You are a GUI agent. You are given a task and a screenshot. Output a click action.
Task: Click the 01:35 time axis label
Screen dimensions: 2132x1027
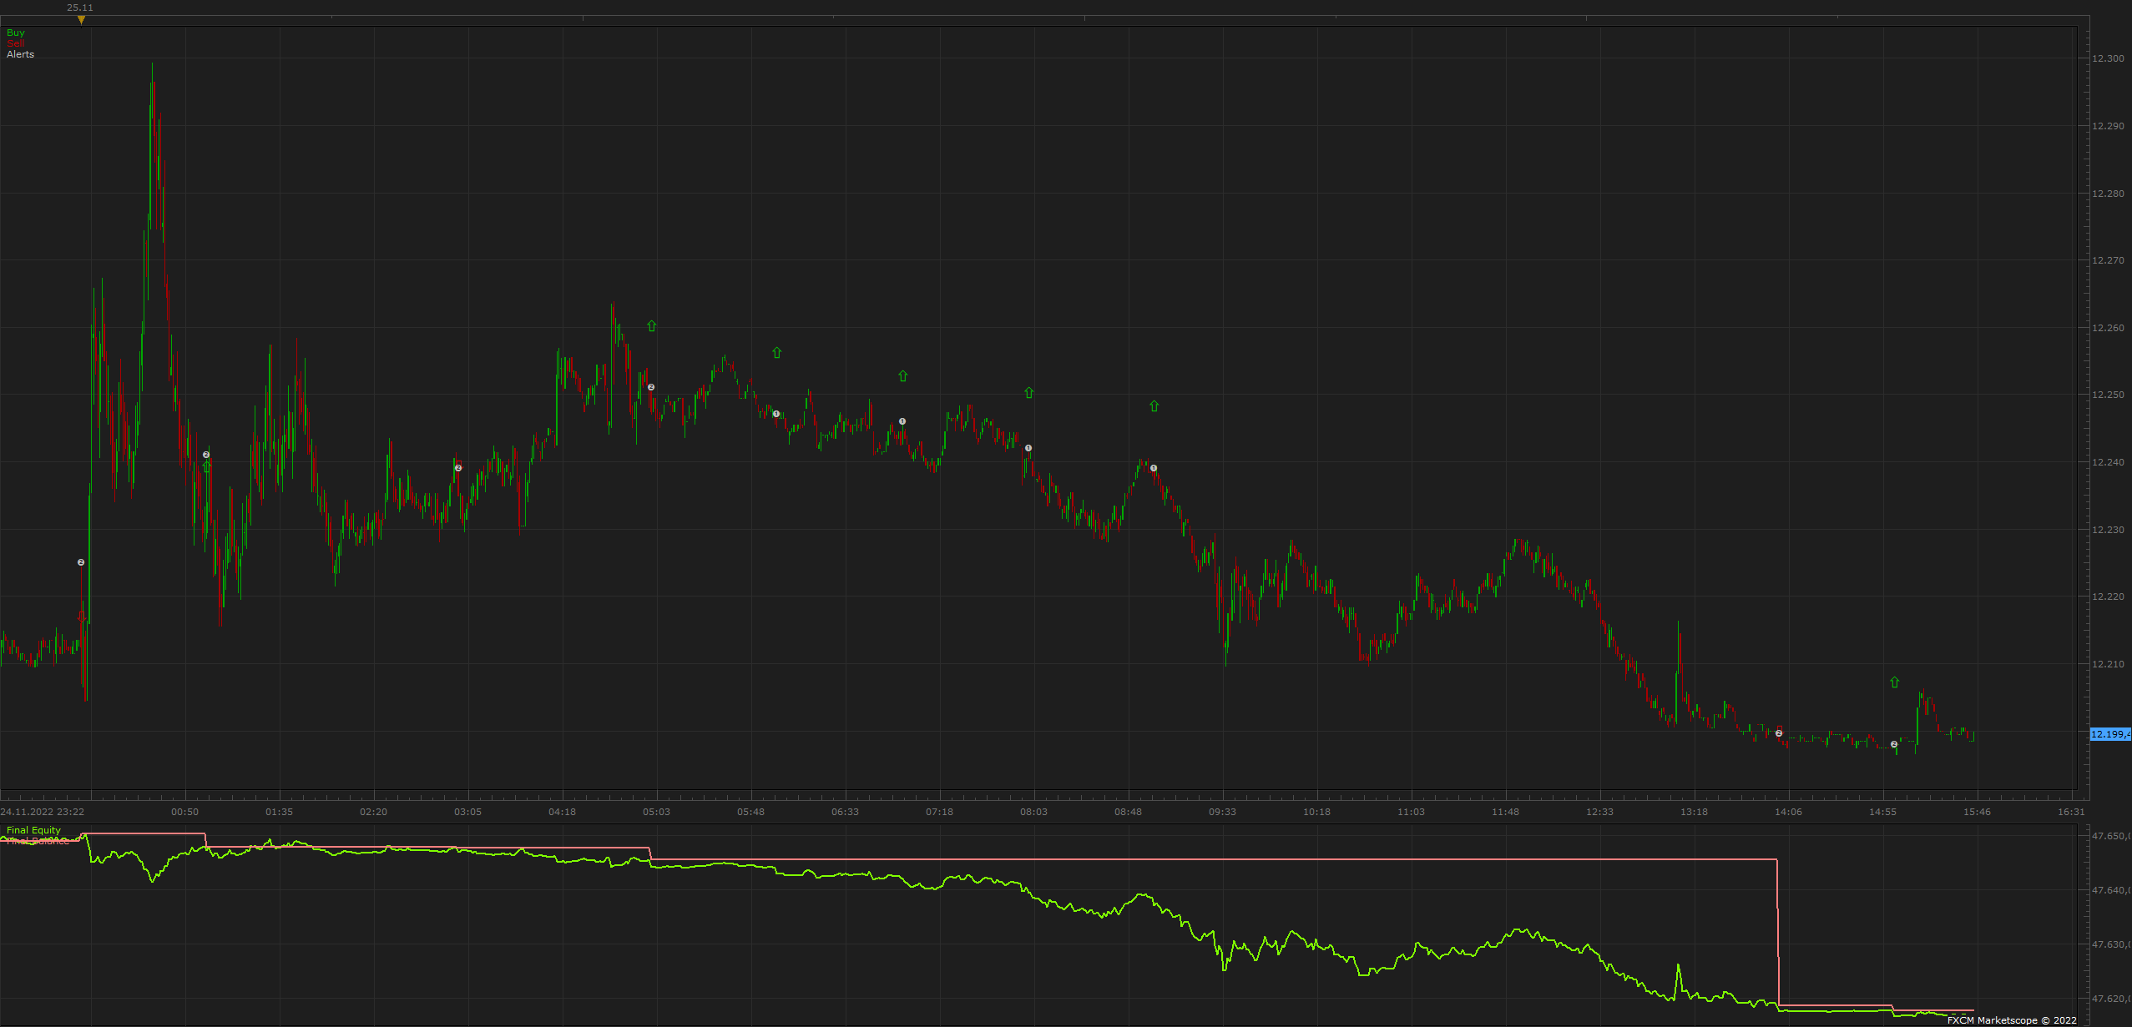pyautogui.click(x=280, y=812)
